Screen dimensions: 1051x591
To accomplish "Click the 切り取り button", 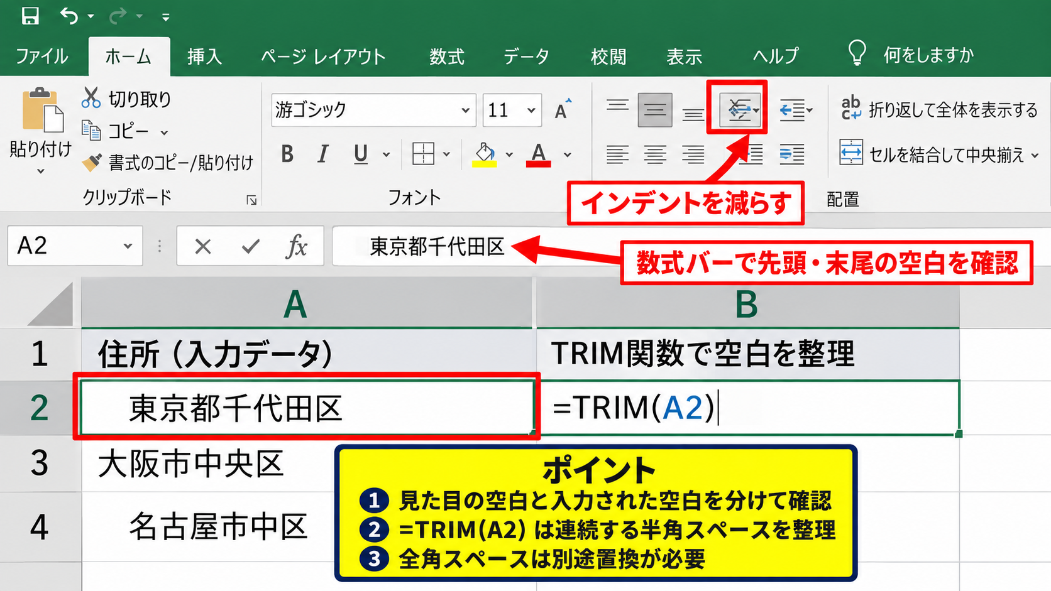I will click(126, 99).
